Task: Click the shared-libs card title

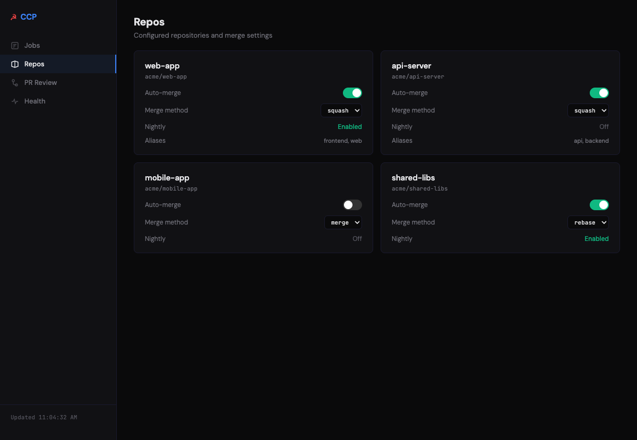Action: coord(414,178)
